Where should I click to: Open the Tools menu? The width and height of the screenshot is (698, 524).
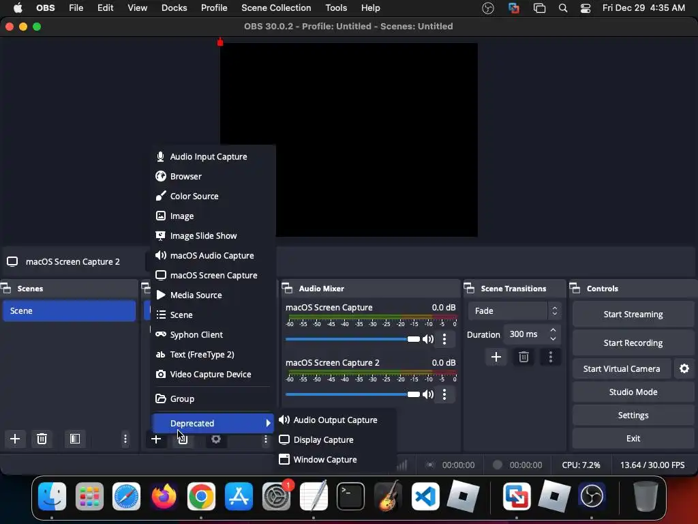pyautogui.click(x=336, y=8)
